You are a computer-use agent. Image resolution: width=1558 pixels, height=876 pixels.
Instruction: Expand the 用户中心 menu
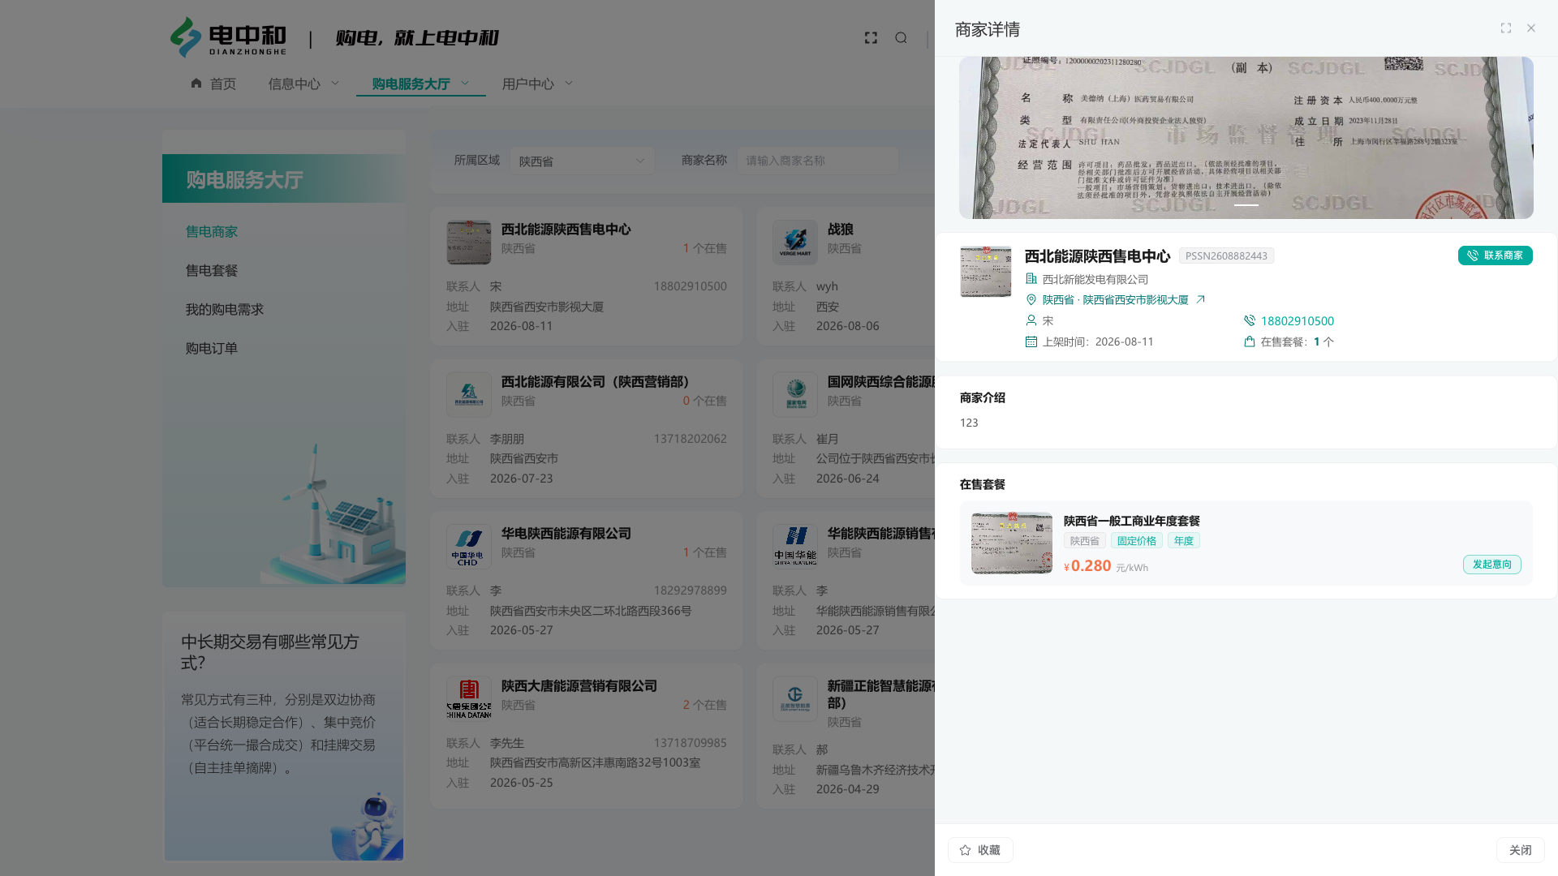[537, 84]
